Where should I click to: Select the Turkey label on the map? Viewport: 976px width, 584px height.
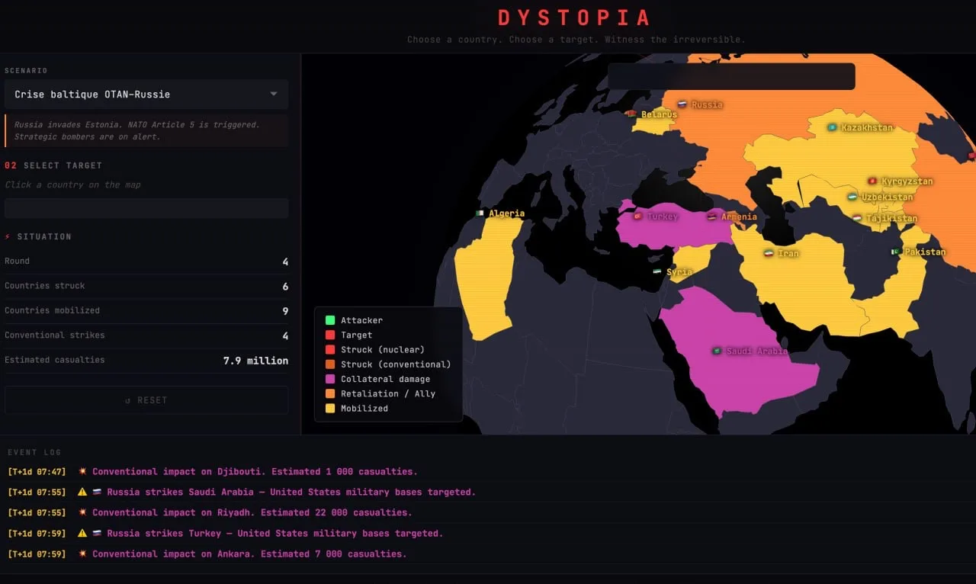click(662, 217)
